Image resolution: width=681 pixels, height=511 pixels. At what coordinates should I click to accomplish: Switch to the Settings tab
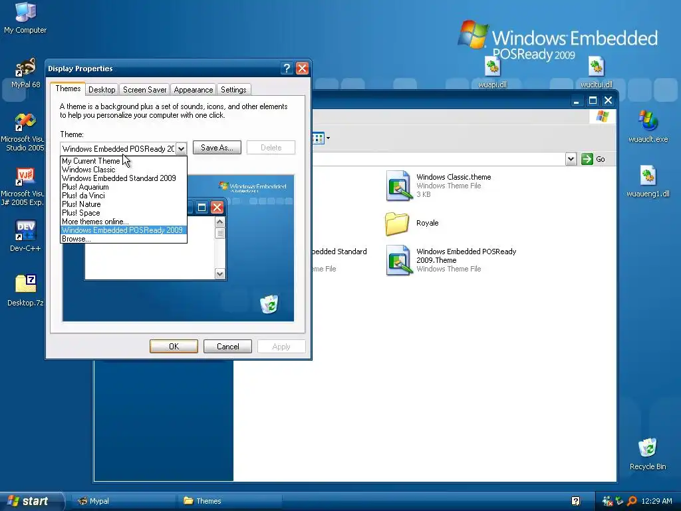233,90
